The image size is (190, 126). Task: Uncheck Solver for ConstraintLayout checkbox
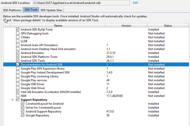[x=22, y=107]
